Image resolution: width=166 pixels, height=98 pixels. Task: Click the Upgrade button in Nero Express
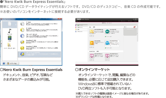click(x=13, y=64)
